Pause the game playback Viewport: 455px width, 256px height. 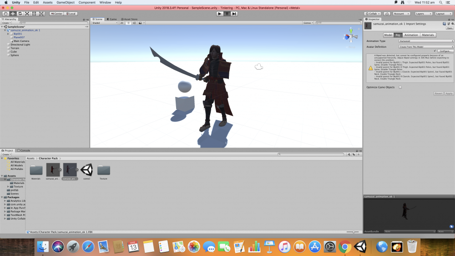[227, 14]
